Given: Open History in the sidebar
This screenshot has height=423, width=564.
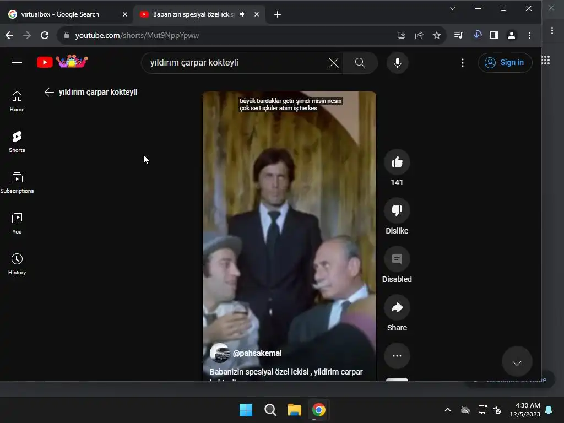Looking at the screenshot, I should pos(17,264).
